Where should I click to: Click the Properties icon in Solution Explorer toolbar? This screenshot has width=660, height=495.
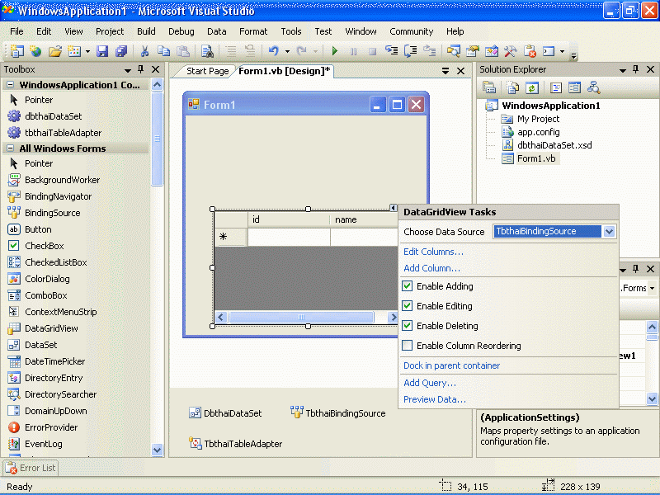pyautogui.click(x=489, y=87)
